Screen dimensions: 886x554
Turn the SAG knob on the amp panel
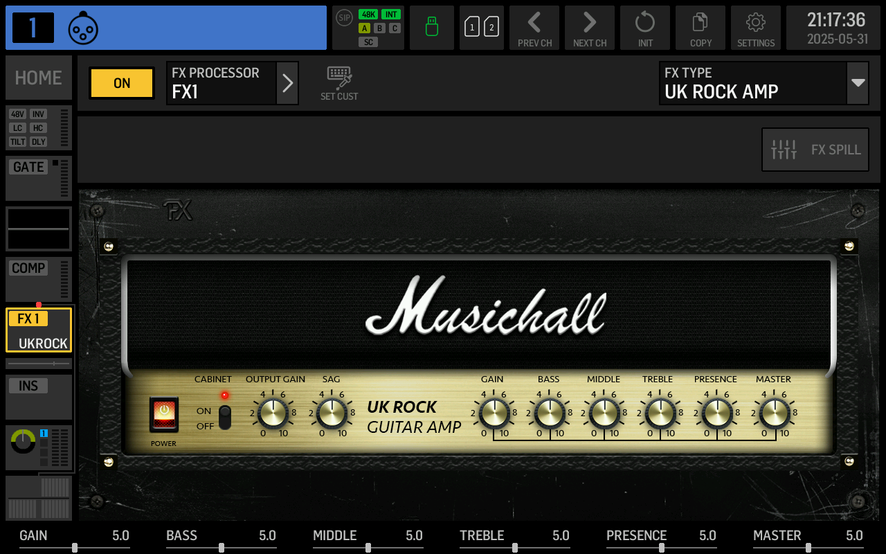click(331, 413)
